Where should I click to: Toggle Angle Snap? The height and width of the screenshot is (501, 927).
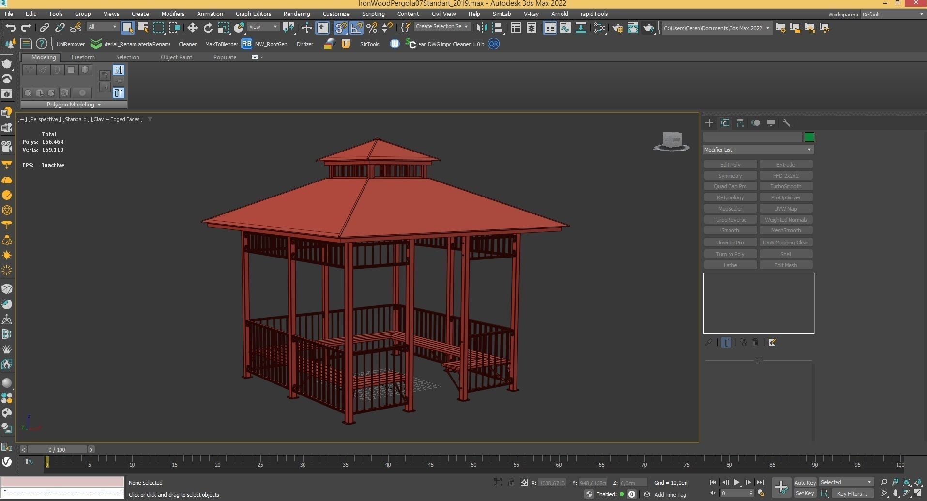coord(356,28)
